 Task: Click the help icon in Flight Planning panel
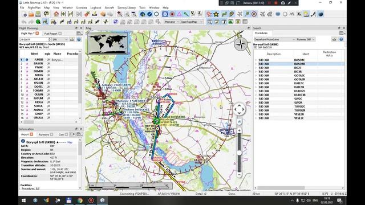click(x=79, y=39)
